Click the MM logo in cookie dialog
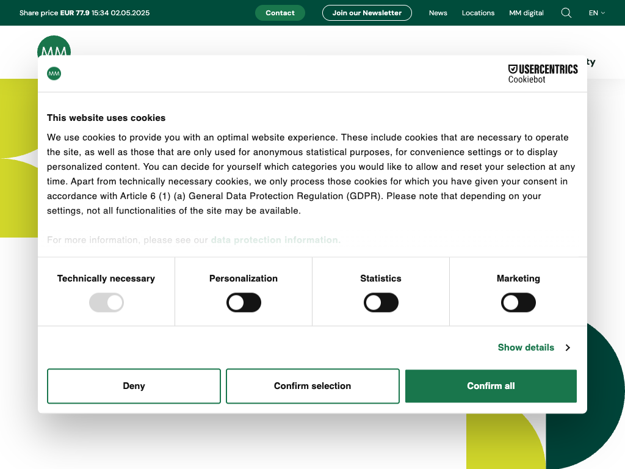Viewport: 625px width, 469px height. [54, 74]
